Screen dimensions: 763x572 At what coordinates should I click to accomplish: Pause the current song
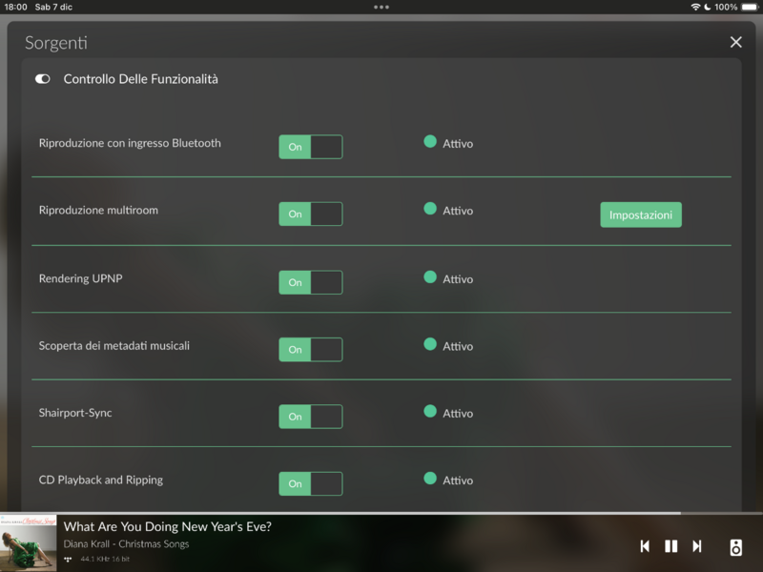tap(670, 546)
